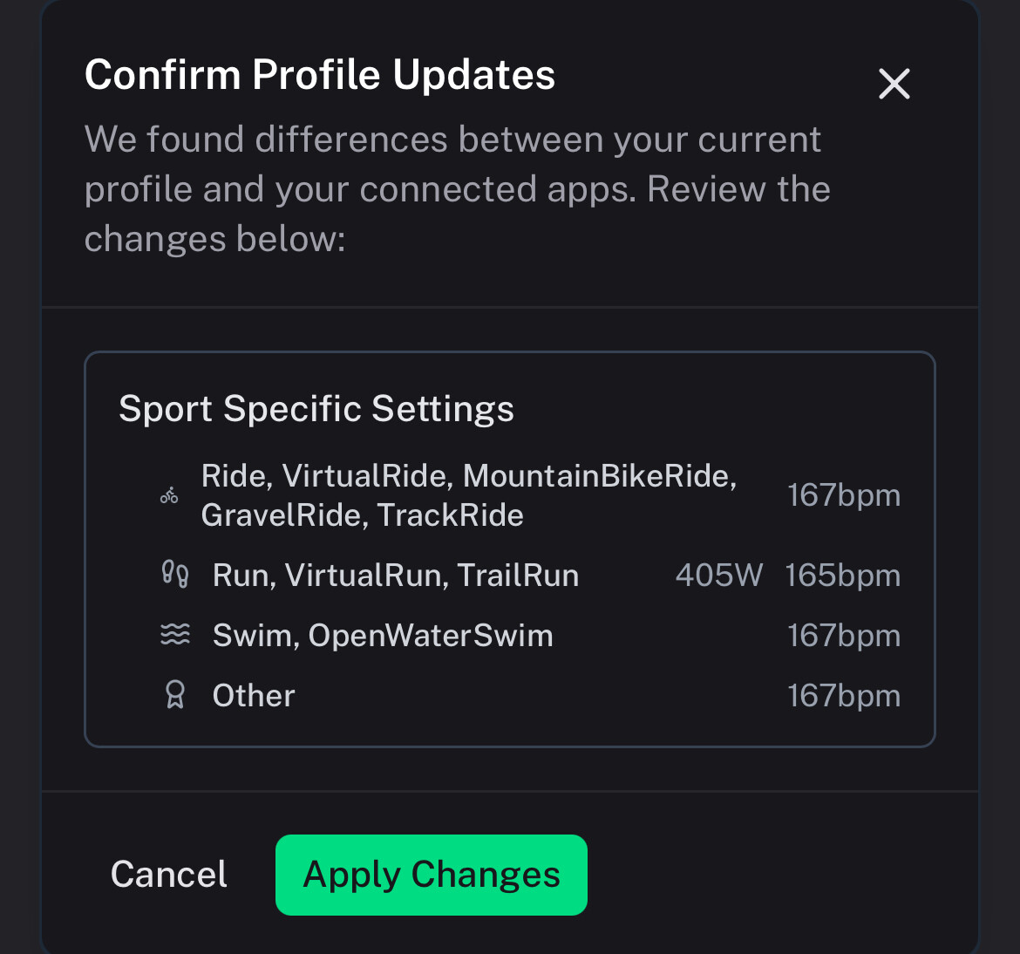Click the cycling bike icon
1020x954 pixels.
click(x=169, y=496)
